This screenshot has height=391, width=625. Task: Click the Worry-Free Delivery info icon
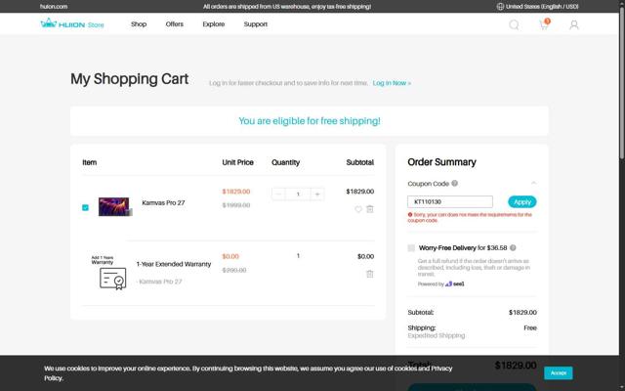(513, 247)
